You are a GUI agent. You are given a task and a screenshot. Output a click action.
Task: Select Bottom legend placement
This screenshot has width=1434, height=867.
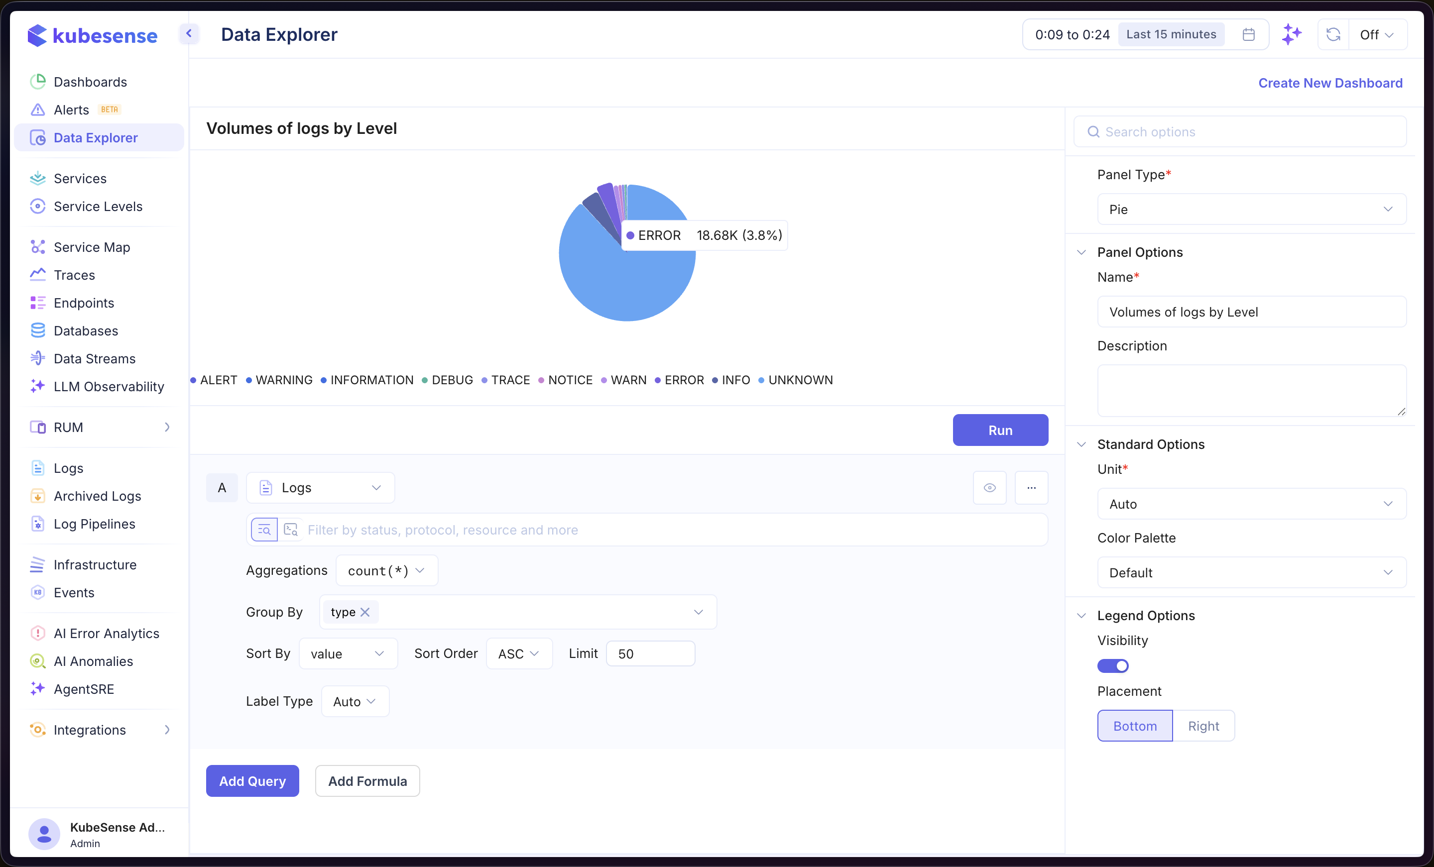pos(1135,726)
